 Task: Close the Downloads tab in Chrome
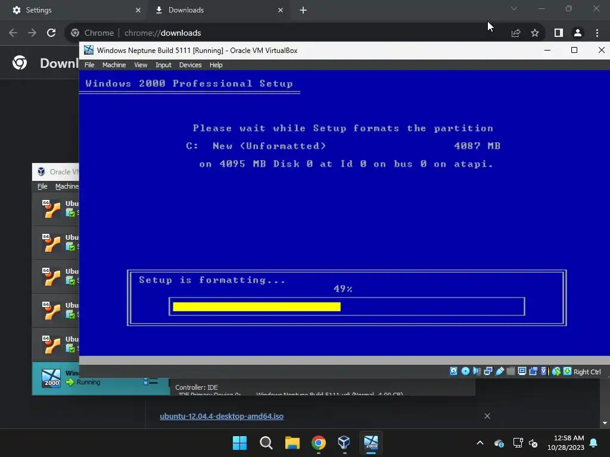coord(281,10)
